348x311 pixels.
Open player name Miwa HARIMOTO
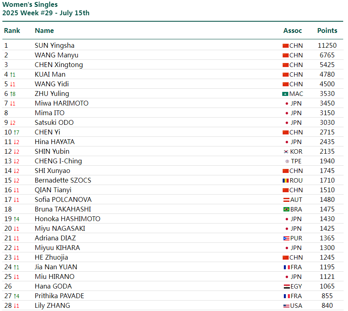pos(62,103)
